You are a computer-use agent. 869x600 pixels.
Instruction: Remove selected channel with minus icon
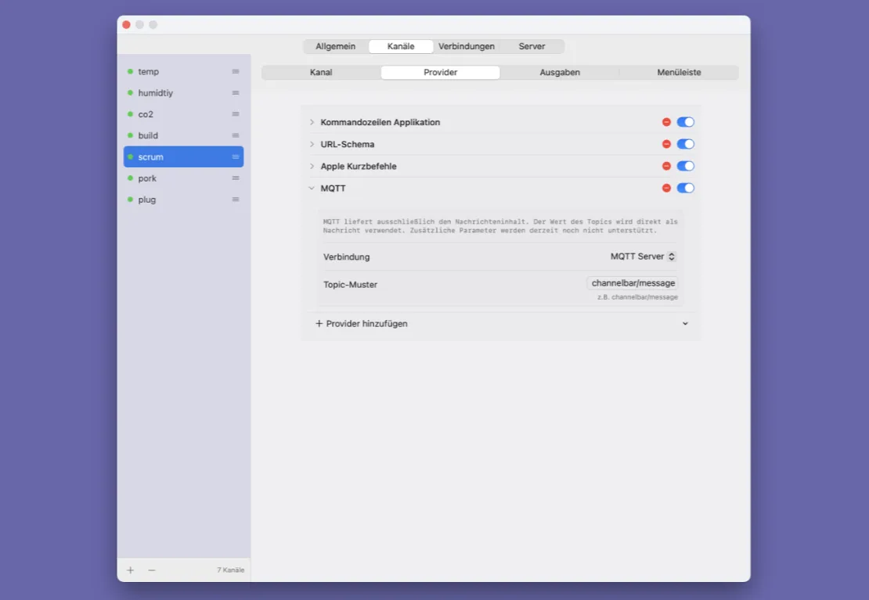coord(152,570)
